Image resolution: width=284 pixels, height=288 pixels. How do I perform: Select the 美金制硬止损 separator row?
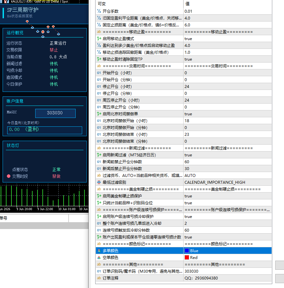coord(184,189)
